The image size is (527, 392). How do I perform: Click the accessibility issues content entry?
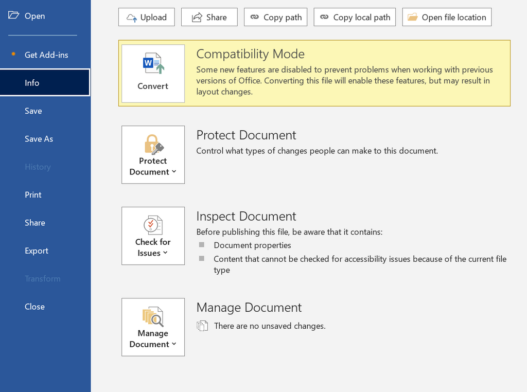360,264
